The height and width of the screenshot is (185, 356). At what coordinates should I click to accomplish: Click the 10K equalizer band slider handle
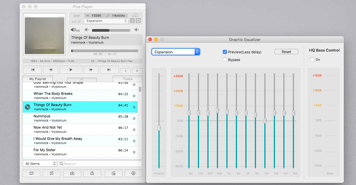click(265, 121)
